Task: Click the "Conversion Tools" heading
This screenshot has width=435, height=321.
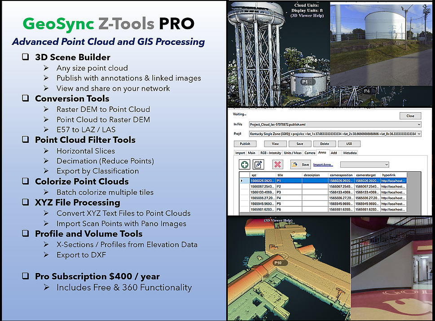Action: click(72, 98)
